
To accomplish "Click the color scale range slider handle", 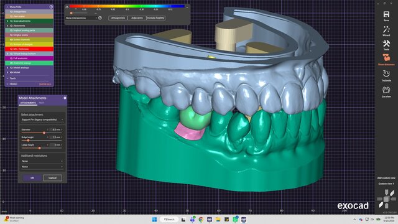I will (72, 12).
